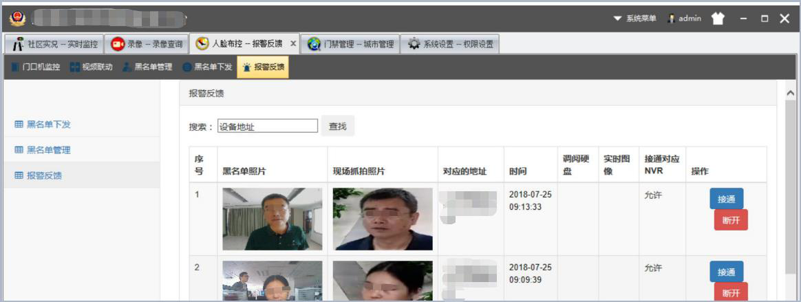Image resolution: width=801 pixels, height=302 pixels.
Task: Click the admin user icon
Action: coord(672,19)
